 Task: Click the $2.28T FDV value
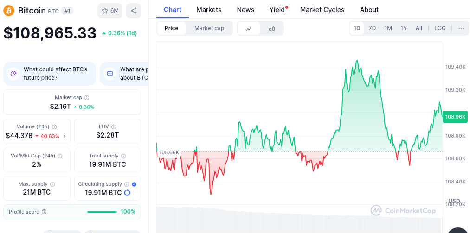click(x=107, y=135)
